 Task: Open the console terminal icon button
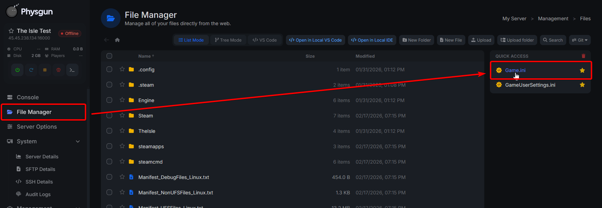coord(72,70)
